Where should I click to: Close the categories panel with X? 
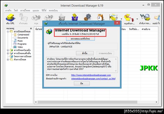click(31, 28)
